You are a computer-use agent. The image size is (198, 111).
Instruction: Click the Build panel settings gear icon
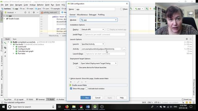pyautogui.click(x=187, y=39)
